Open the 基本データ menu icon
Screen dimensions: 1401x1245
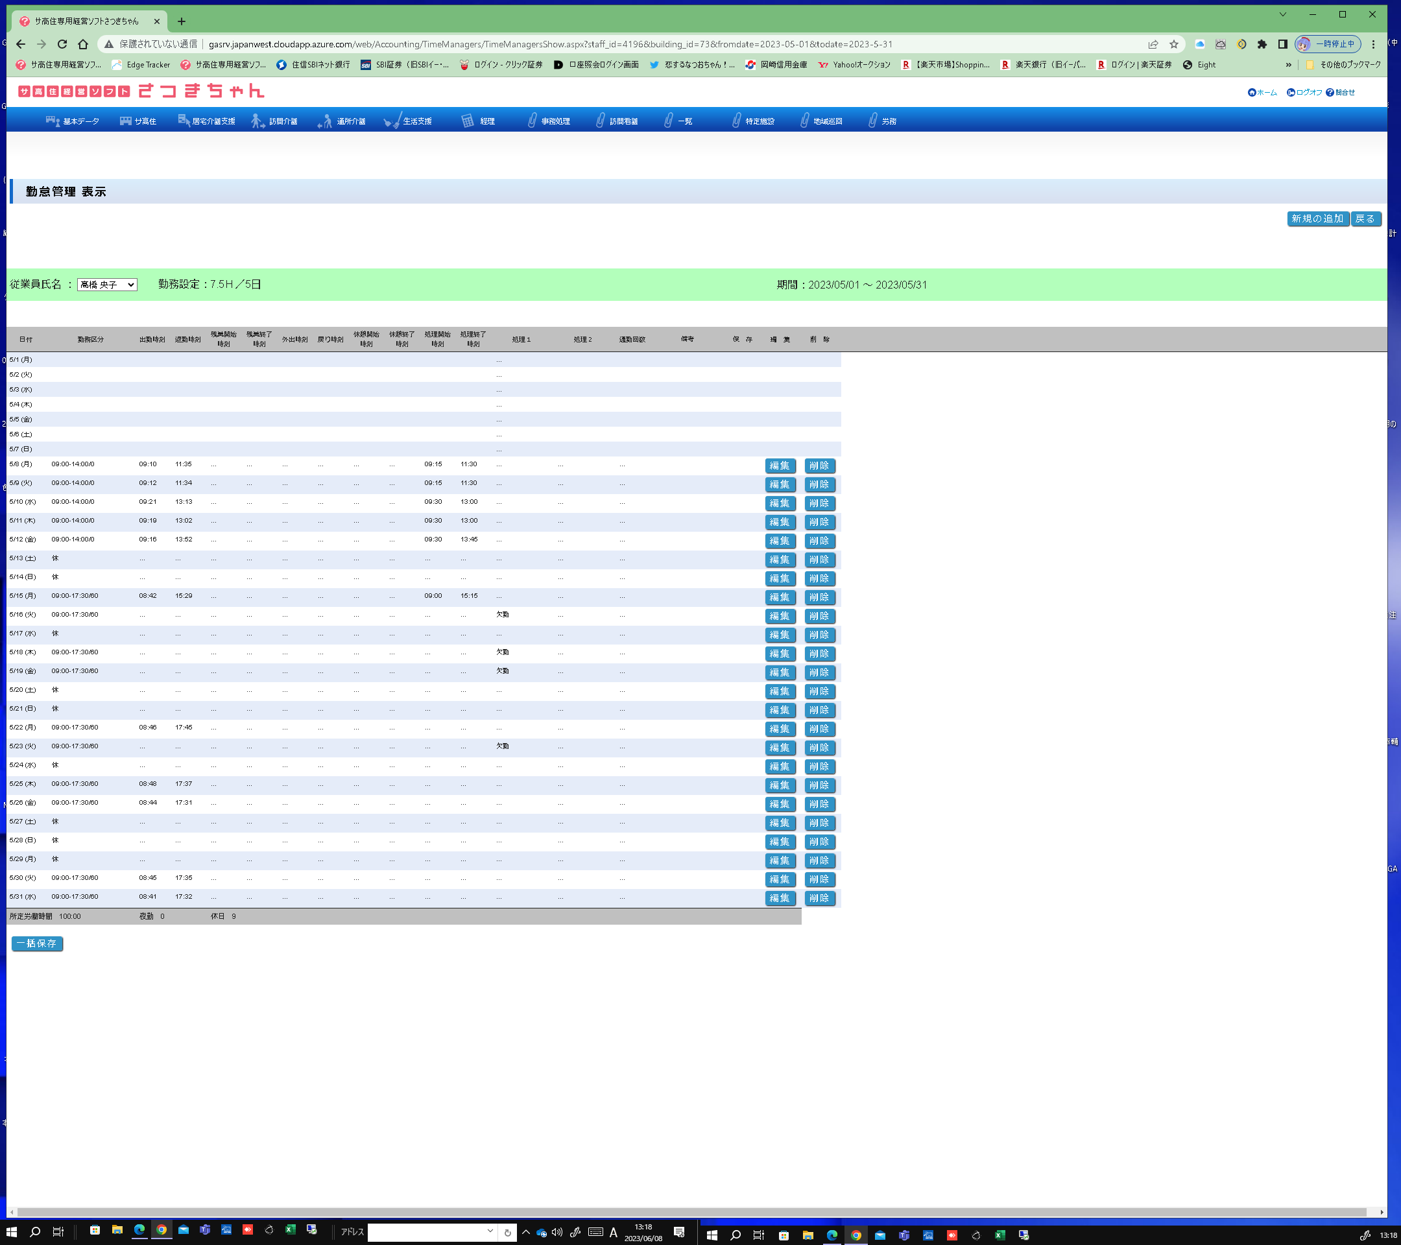pos(53,121)
